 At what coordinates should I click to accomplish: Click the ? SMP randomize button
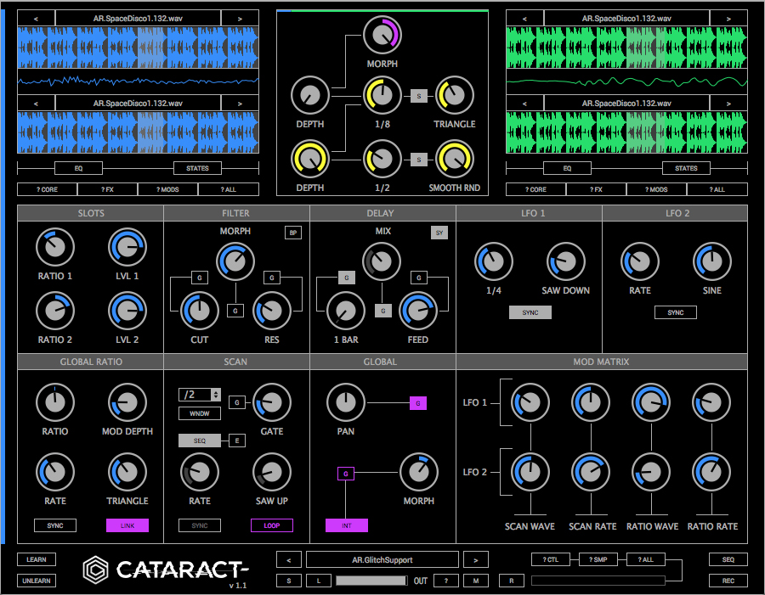coord(598,559)
